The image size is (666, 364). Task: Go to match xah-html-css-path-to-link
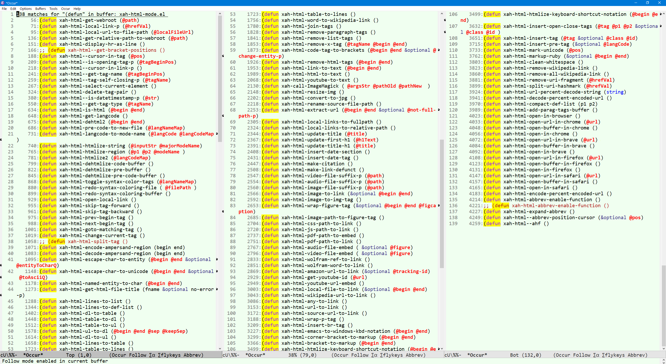[317, 224]
